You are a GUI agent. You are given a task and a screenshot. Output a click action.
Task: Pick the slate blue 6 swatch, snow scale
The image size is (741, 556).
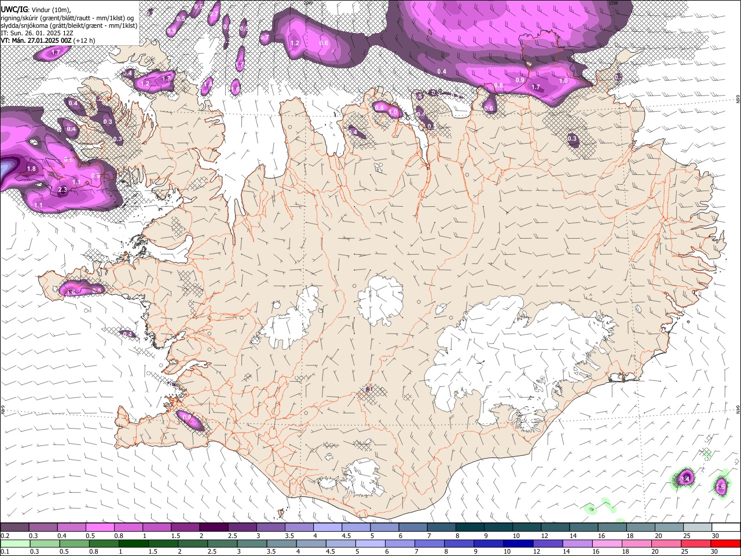412,527
